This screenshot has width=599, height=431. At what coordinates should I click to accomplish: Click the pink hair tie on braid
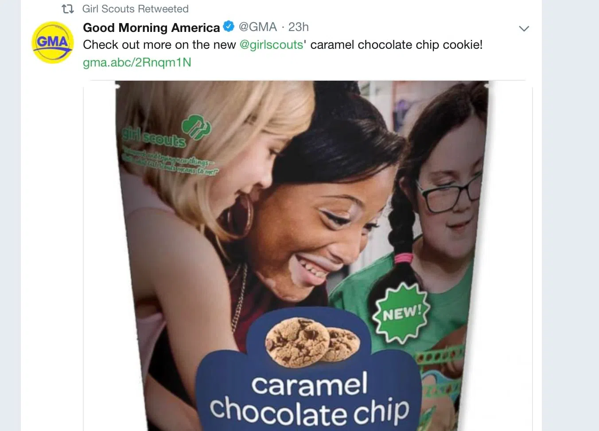click(x=403, y=258)
